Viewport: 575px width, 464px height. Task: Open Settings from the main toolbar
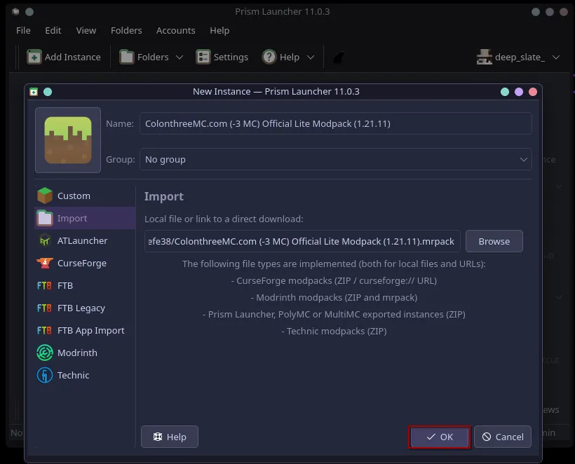222,57
